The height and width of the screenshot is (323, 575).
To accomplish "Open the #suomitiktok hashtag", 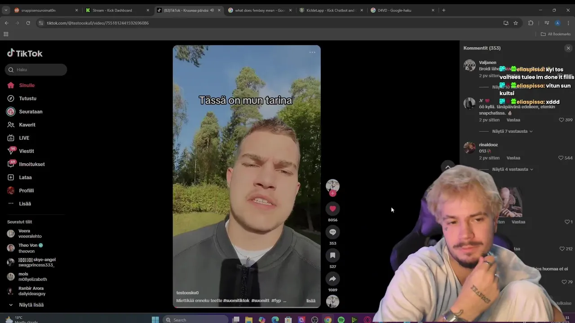I will coord(236,301).
